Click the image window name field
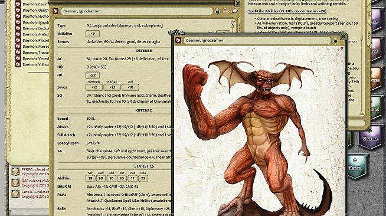 click(257, 41)
